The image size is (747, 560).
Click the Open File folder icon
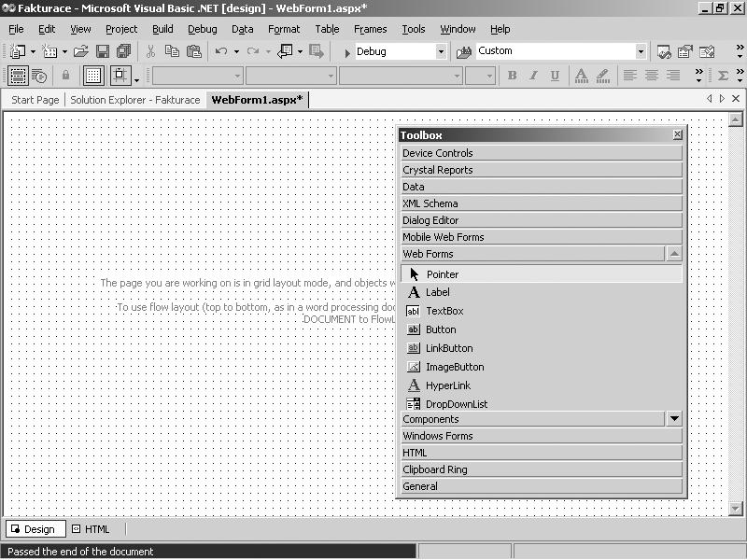[81, 51]
